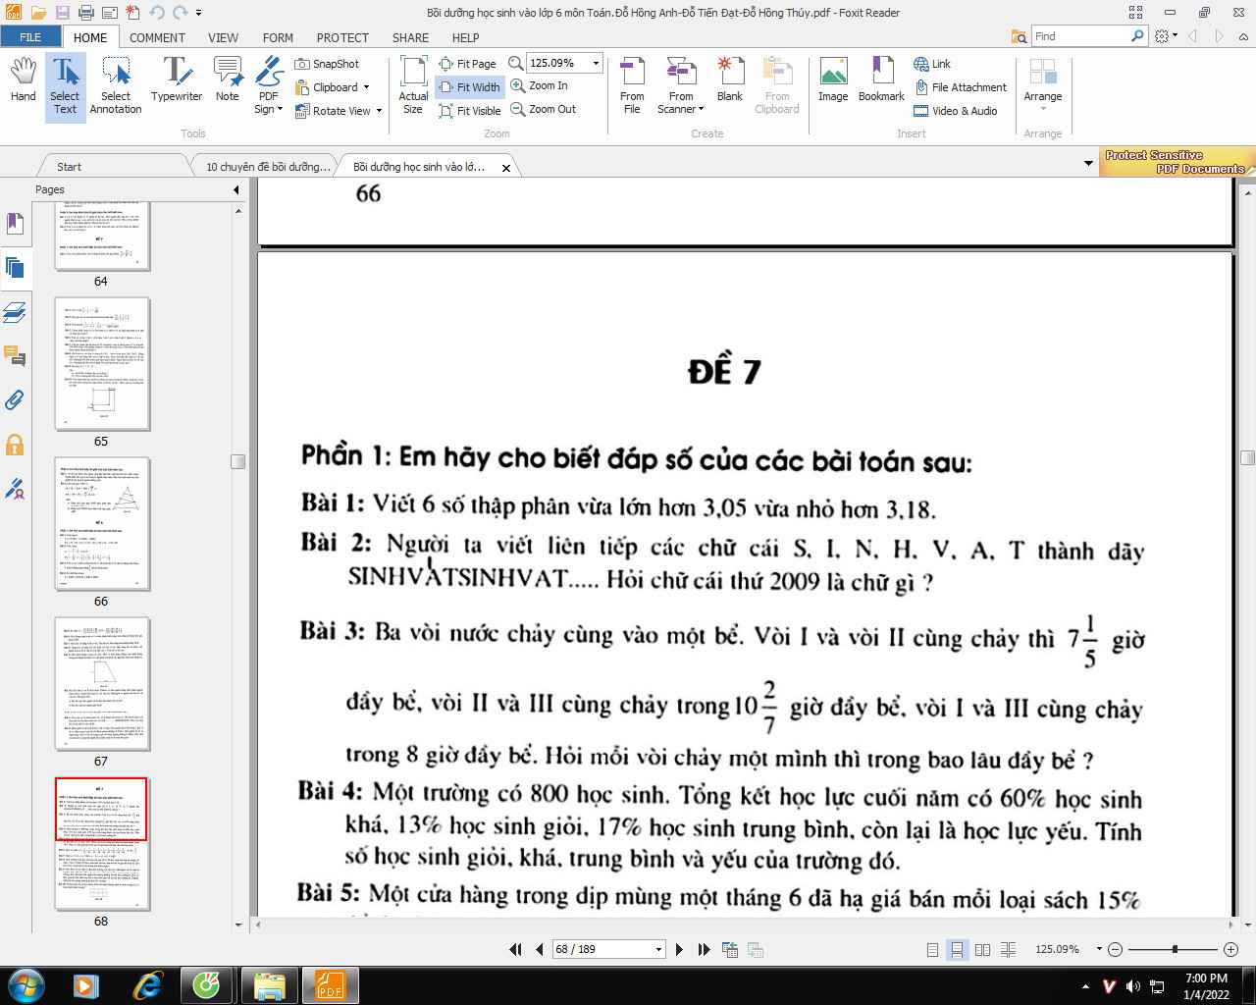This screenshot has height=1005, width=1256.
Task: Open the page thumbnails side panel
Action: [x=15, y=267]
